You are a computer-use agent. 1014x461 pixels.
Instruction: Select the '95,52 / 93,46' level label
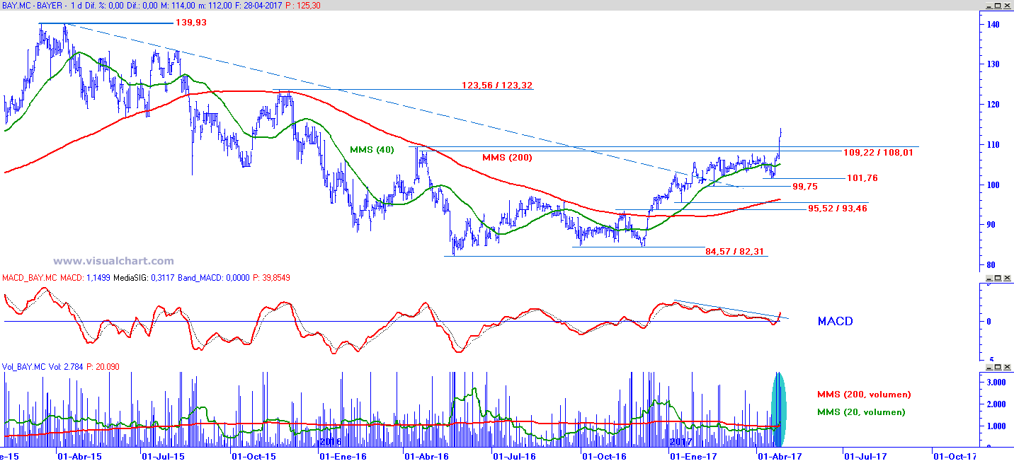[x=838, y=209]
